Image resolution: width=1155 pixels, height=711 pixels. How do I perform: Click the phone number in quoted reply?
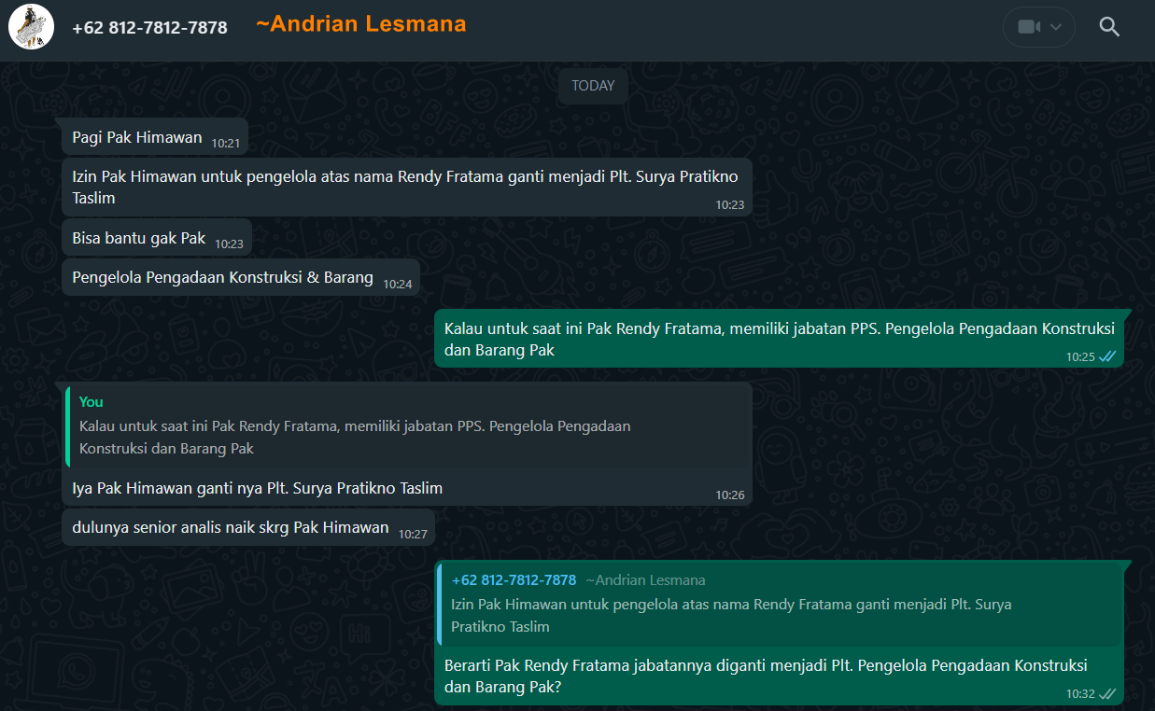pyautogui.click(x=514, y=580)
